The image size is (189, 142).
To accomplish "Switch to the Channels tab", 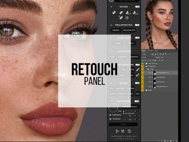I will [150, 50].
